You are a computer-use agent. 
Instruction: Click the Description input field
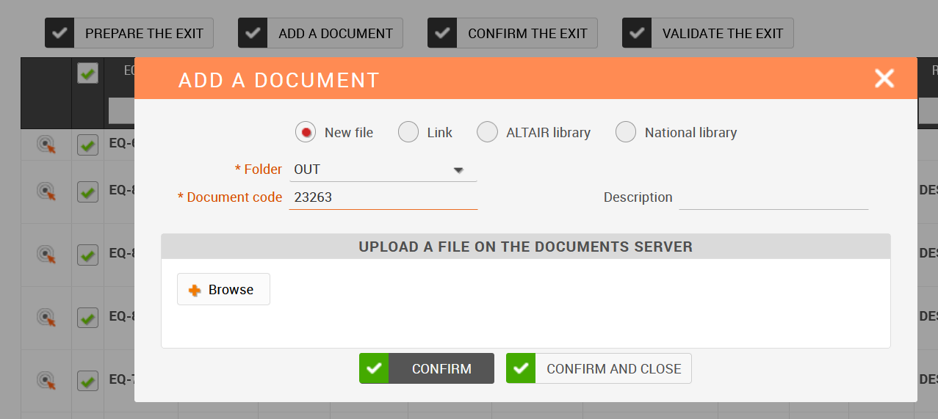(773, 197)
